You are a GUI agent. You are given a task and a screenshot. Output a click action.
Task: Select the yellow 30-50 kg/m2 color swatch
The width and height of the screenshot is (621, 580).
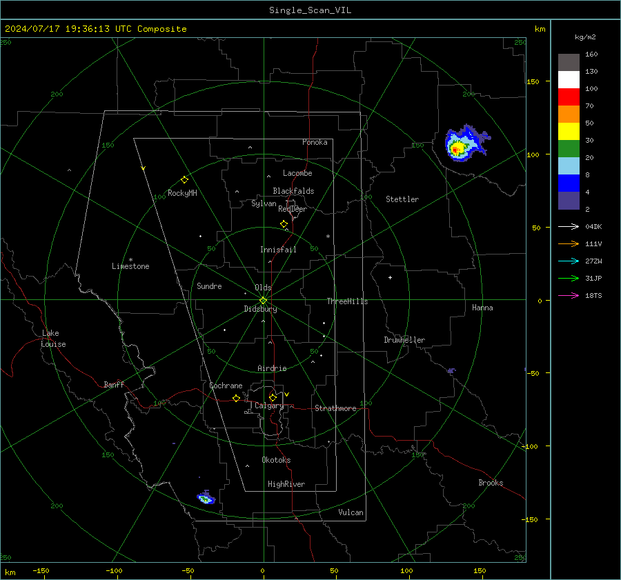coord(569,132)
